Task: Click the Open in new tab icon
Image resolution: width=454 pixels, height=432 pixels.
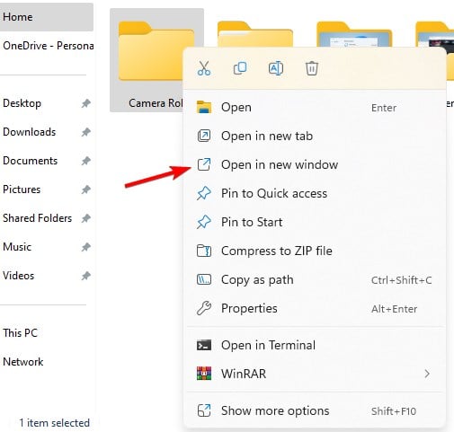Action: 204,136
